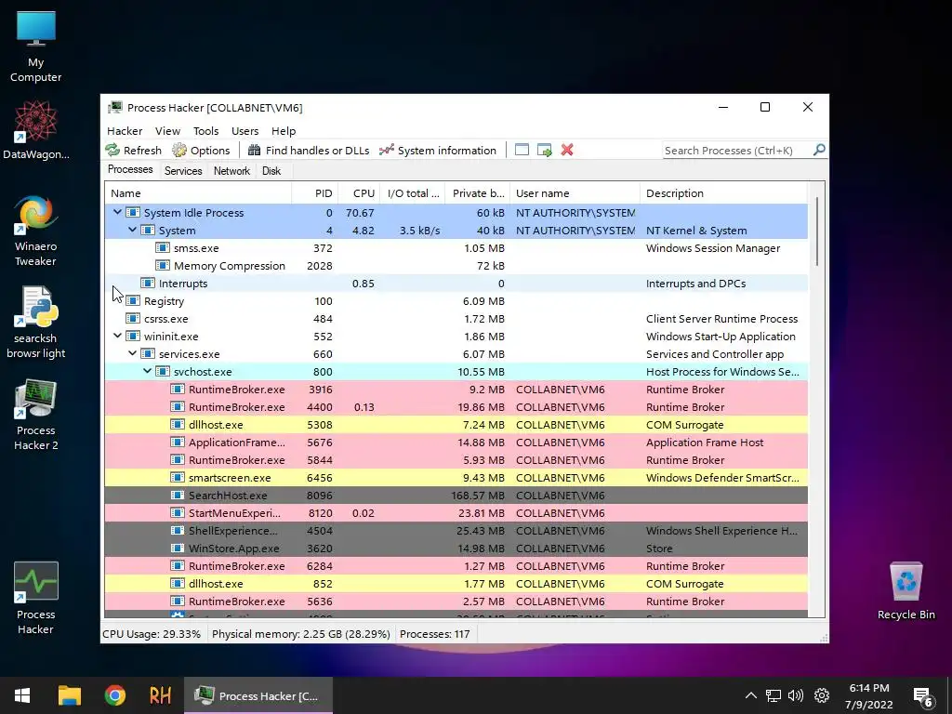Select RuntimeBroker.exe PID 5844 row
Screen dimensions: 952x714
456,459
